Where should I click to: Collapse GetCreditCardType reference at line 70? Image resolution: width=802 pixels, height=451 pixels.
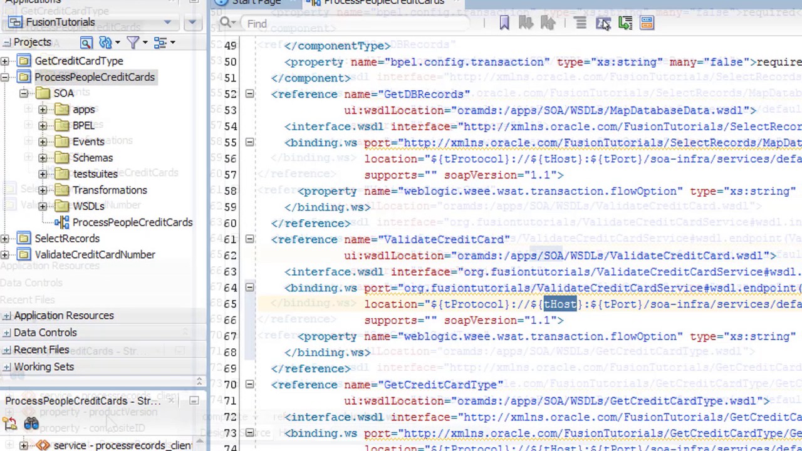coord(249,385)
